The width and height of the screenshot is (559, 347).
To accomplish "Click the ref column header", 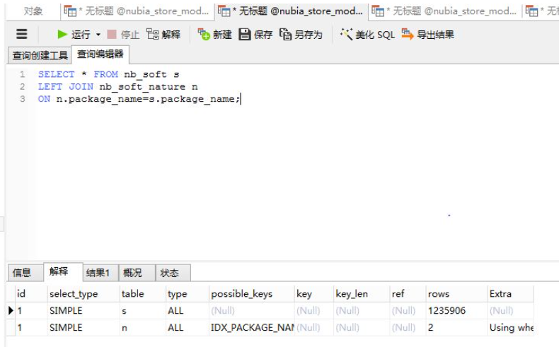I will [408, 293].
